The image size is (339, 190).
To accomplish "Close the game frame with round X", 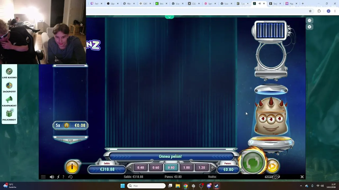I will click(x=309, y=27).
